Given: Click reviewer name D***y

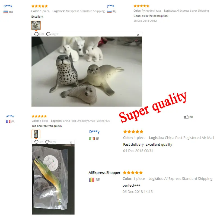Looking at the screenshot, I should pos(94,132).
